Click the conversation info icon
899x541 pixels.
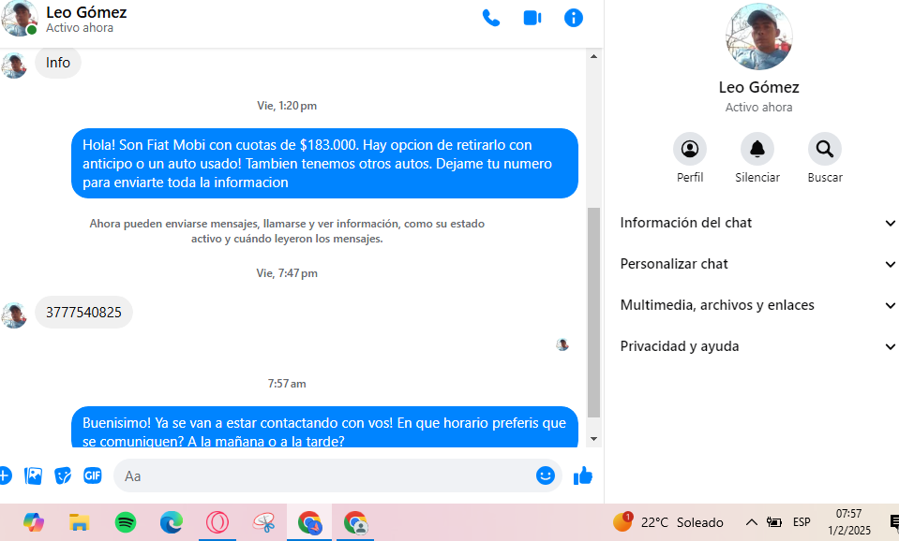tap(574, 18)
